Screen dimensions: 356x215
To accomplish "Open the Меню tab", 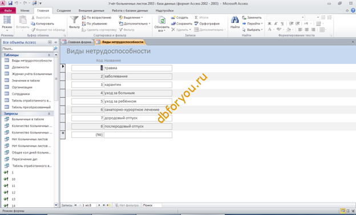I will click(x=25, y=10).
